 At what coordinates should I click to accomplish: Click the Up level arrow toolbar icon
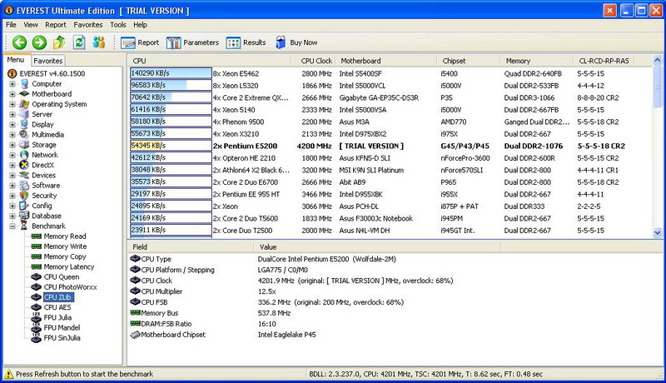(59, 42)
